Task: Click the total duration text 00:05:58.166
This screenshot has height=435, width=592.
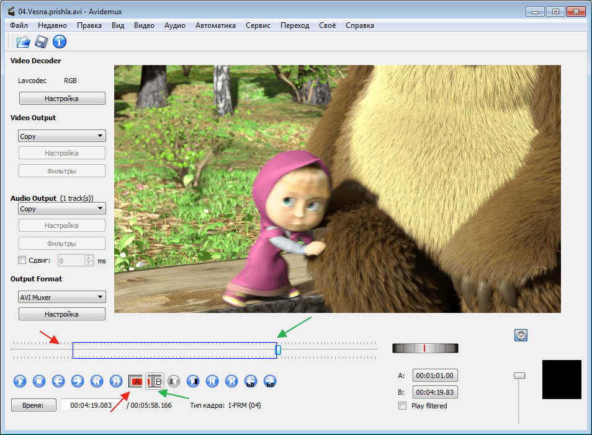Action: tap(151, 405)
